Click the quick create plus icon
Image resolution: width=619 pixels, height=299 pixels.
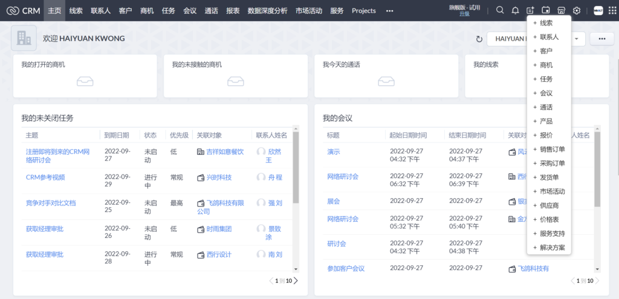tap(530, 10)
